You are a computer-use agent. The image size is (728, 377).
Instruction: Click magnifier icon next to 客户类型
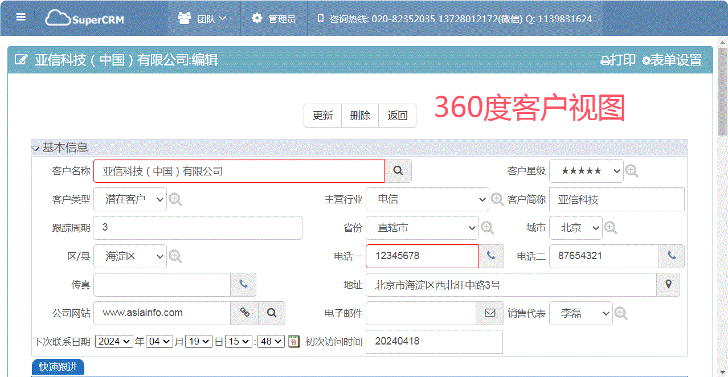(x=175, y=199)
